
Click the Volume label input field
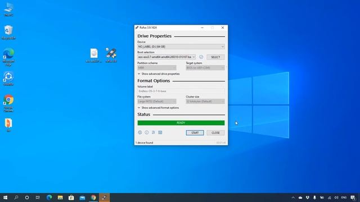(x=181, y=91)
